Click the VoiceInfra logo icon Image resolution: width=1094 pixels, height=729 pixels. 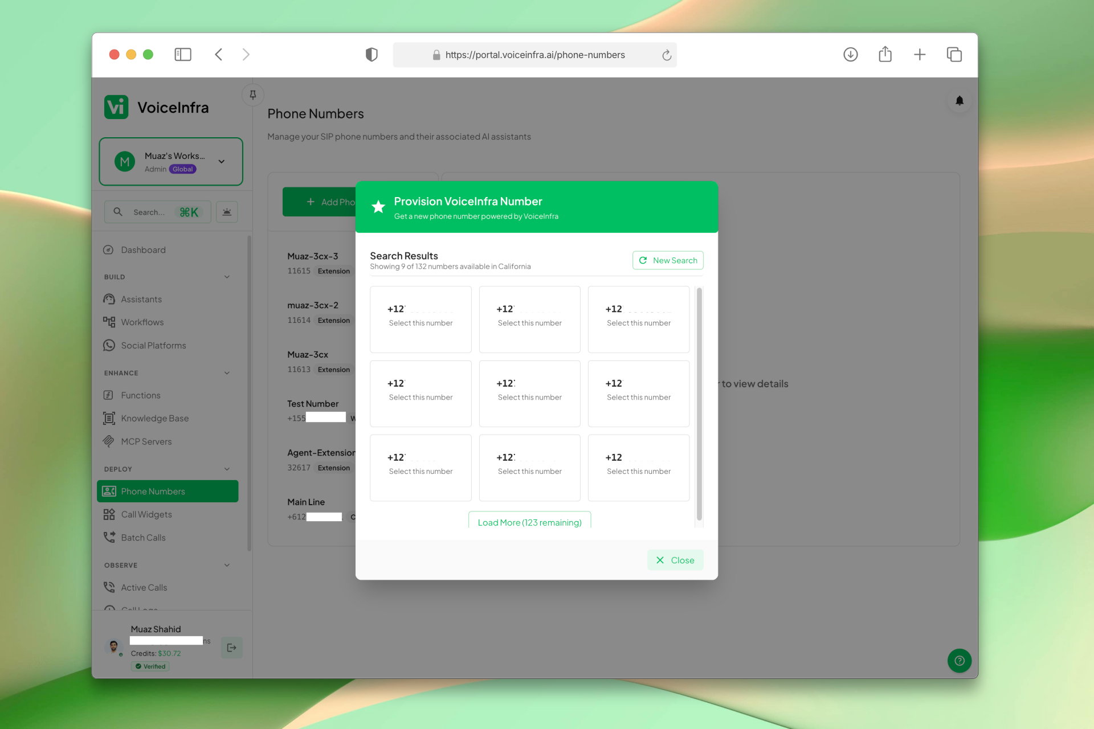point(116,107)
